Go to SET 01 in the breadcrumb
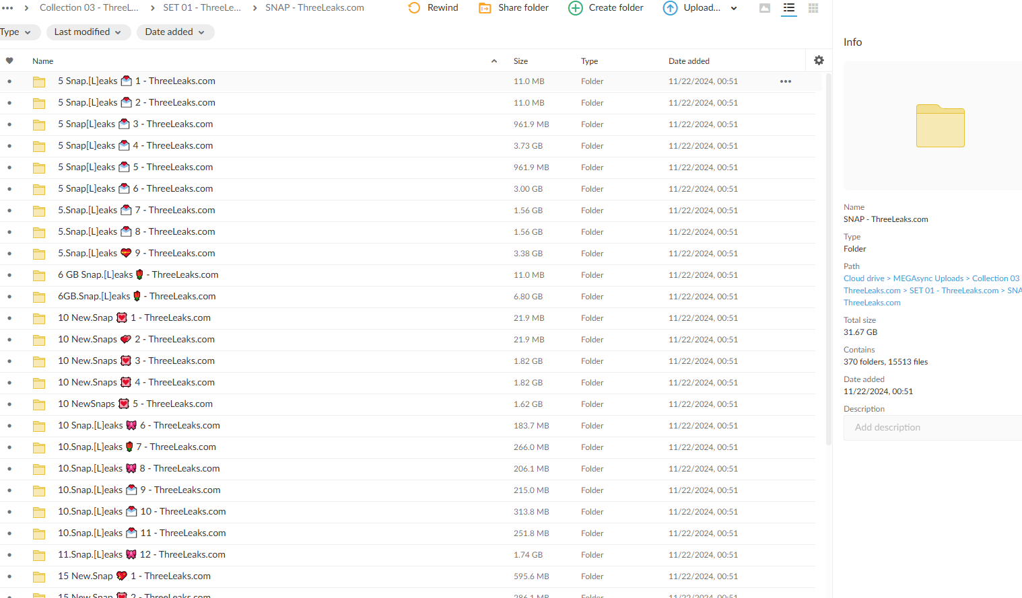 click(x=202, y=8)
